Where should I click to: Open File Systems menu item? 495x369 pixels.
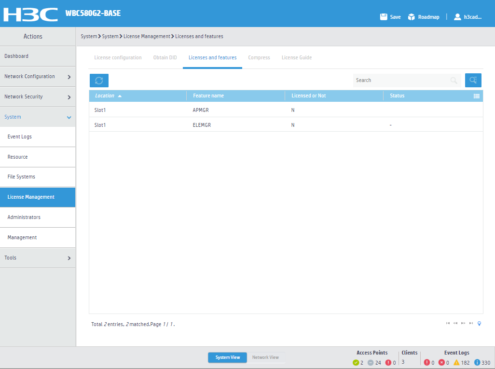(x=38, y=177)
